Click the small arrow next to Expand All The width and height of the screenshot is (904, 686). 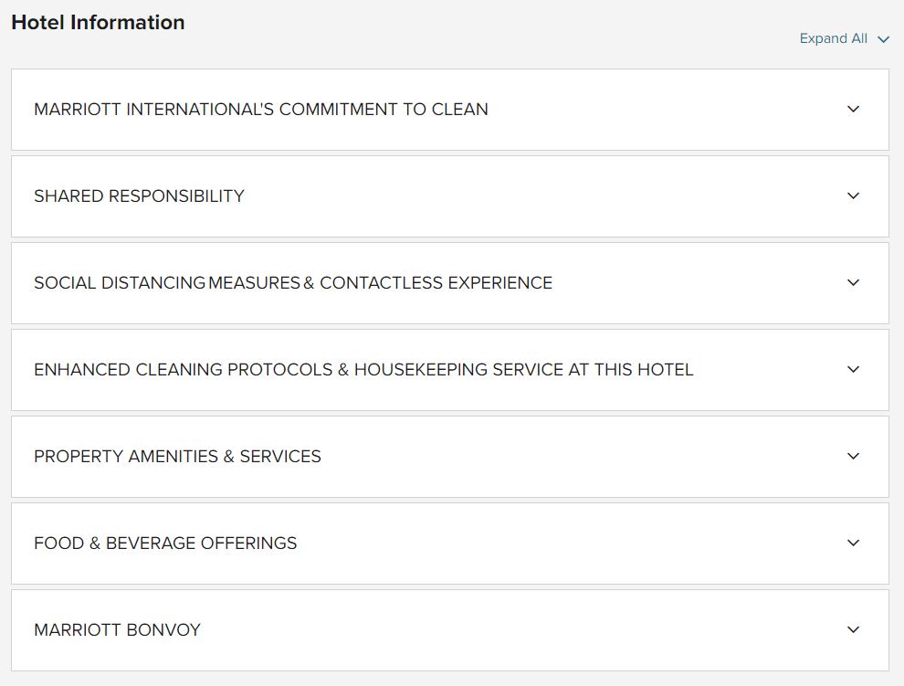(883, 39)
